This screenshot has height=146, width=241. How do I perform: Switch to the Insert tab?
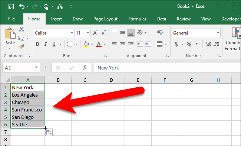[x=56, y=19]
